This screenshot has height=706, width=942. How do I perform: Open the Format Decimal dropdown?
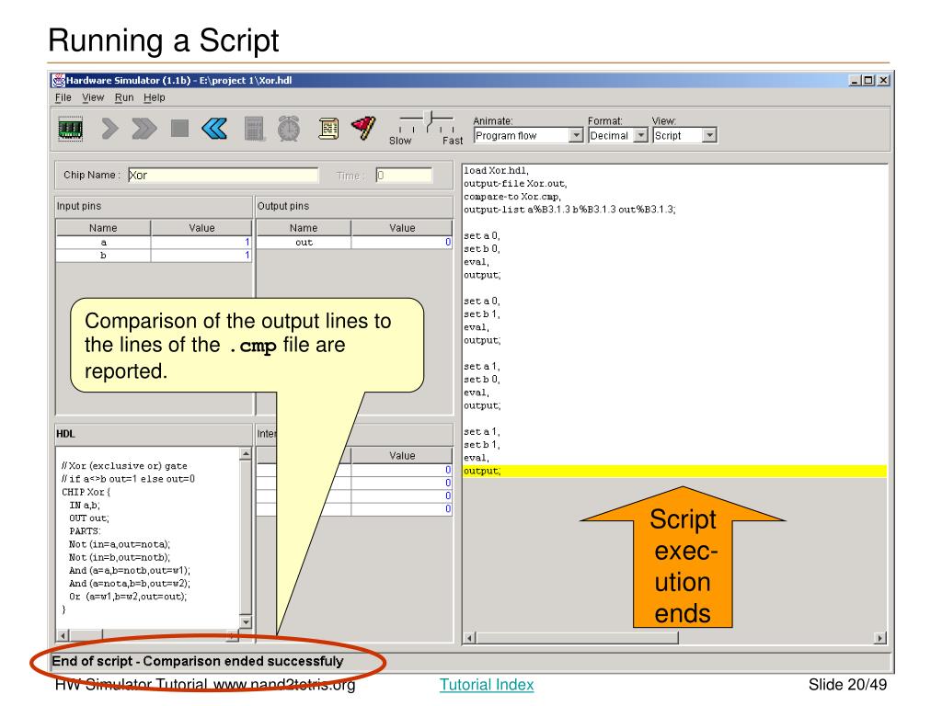[x=617, y=136]
